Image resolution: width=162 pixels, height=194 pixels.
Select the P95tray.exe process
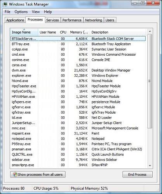[x=78, y=144]
